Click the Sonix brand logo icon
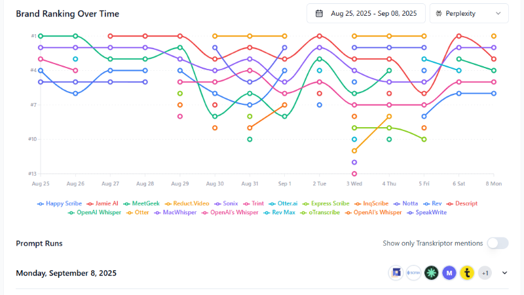The image size is (524, 295). (x=413, y=273)
